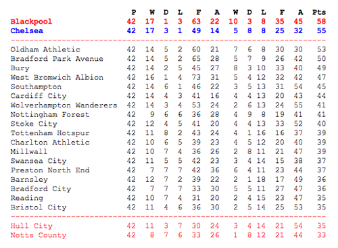Screen dimensions: 338x248
Task: Select the Bristol City team name
Action: point(39,207)
